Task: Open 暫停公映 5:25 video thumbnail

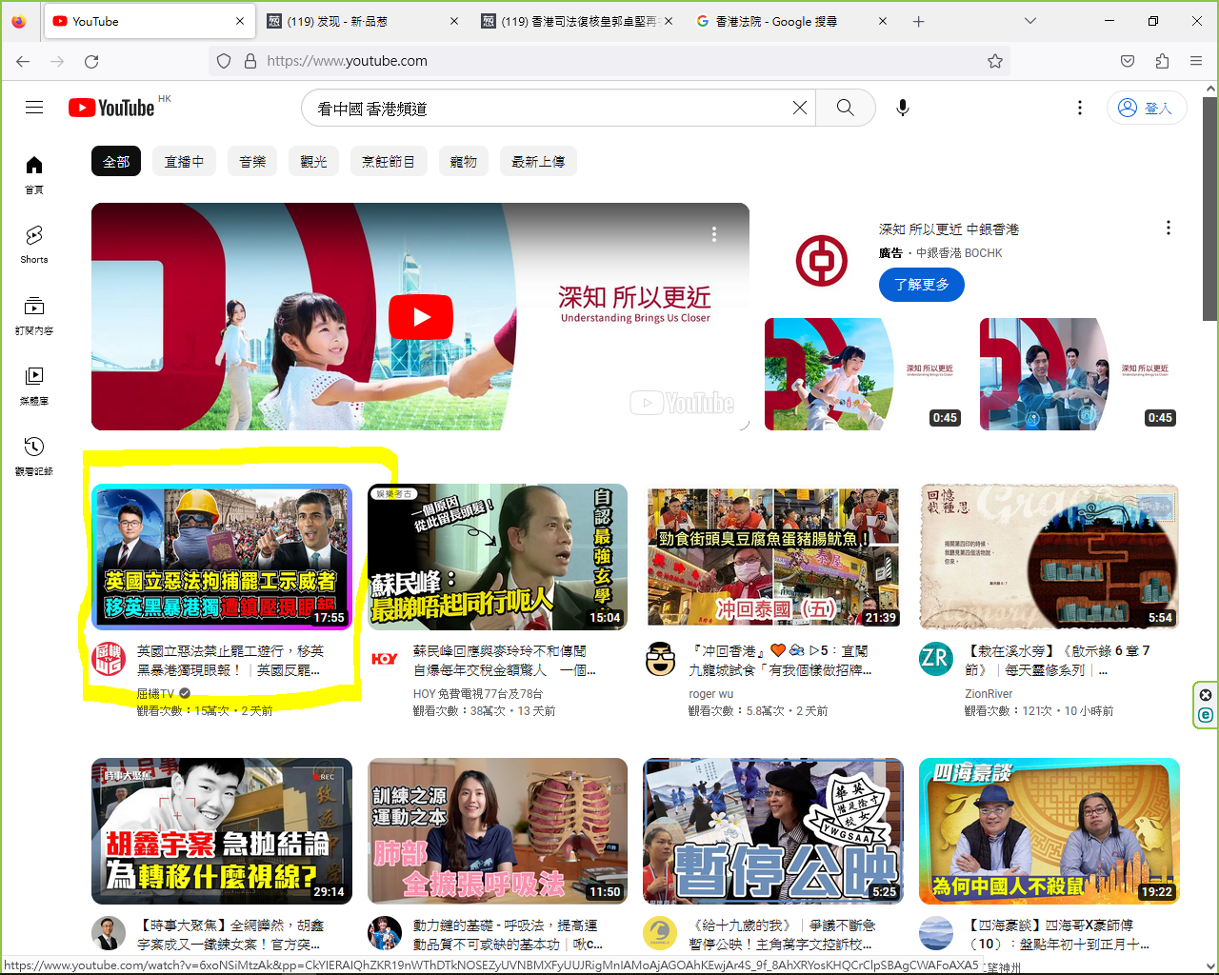Action: (x=773, y=831)
